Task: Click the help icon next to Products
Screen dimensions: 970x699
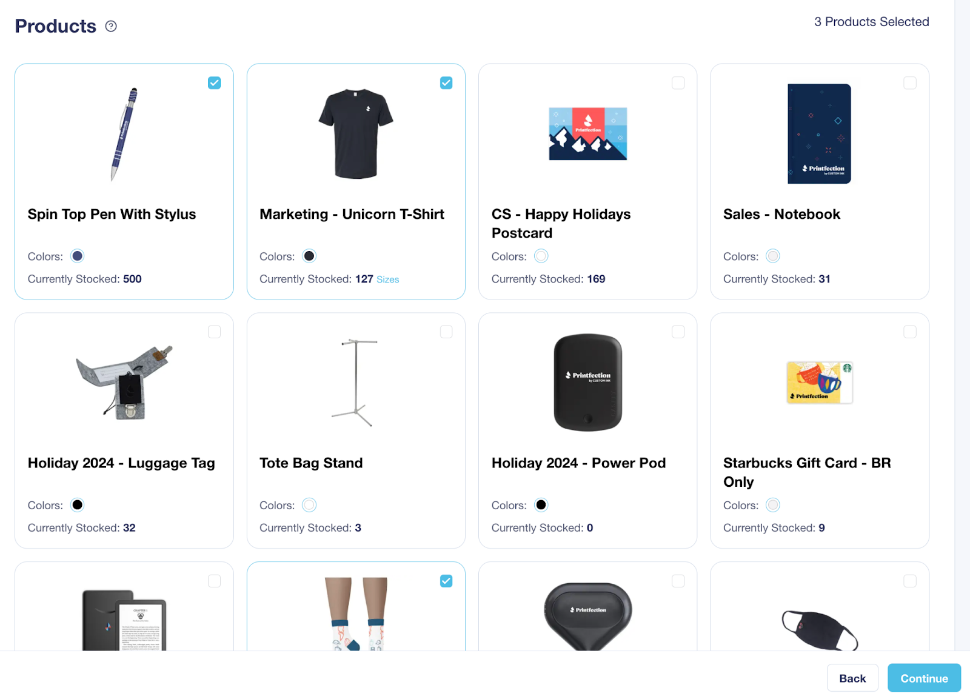Action: click(111, 26)
